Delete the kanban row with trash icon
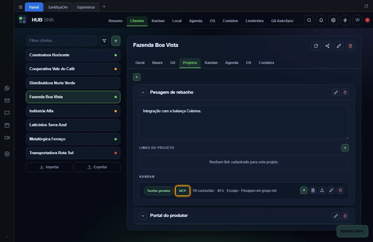 (x=340, y=190)
